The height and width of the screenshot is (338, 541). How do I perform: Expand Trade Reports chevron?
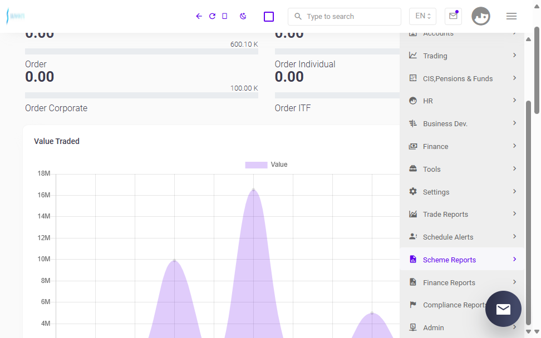[514, 213]
